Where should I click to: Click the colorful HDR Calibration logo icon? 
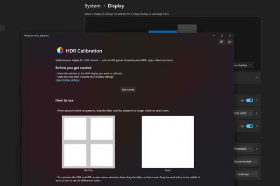coord(60,51)
